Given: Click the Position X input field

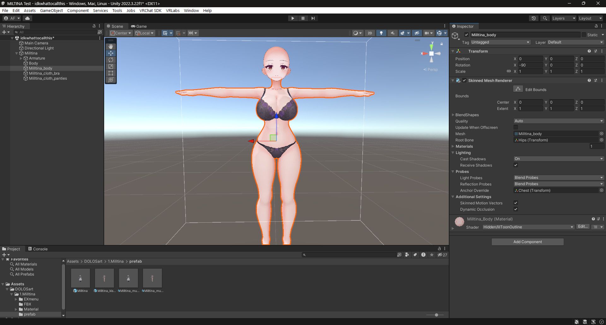Looking at the screenshot, I should point(530,59).
